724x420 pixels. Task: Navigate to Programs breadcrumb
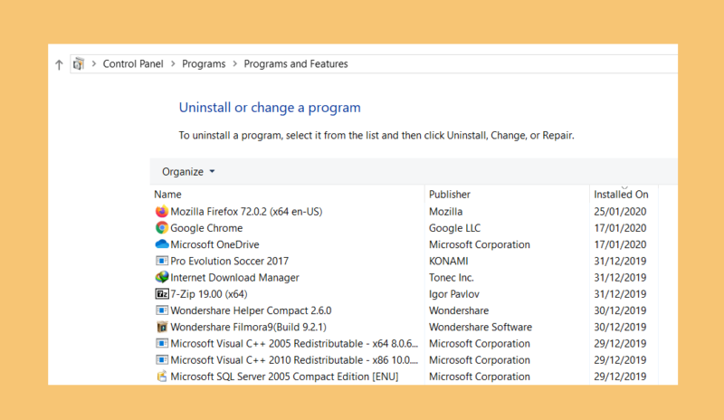(204, 63)
